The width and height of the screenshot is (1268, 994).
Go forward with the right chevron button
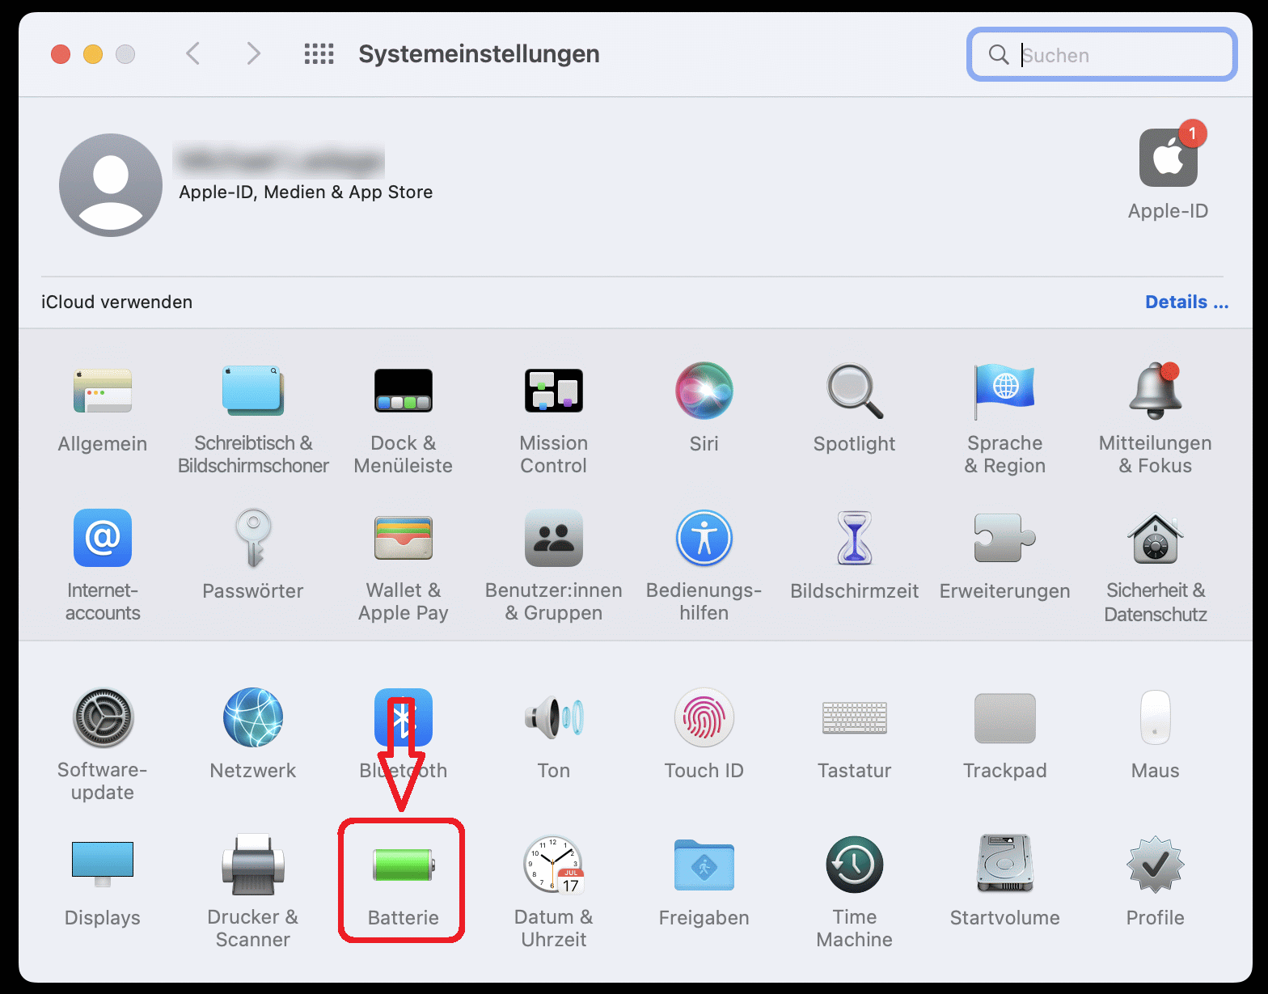253,53
